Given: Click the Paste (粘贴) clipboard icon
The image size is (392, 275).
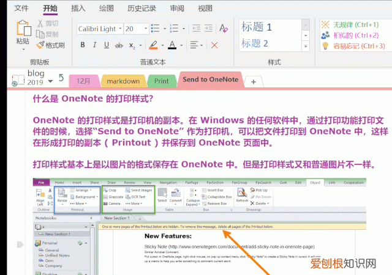Looking at the screenshot, I should (x=23, y=28).
